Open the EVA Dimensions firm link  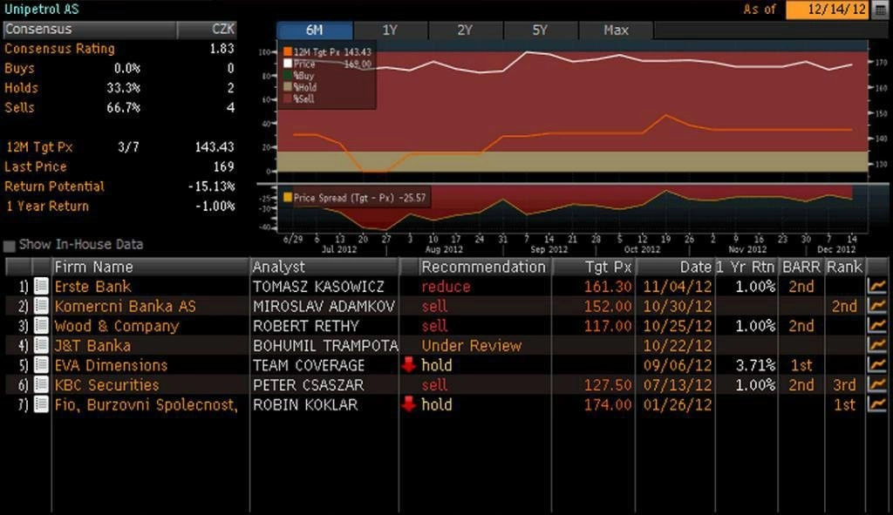click(111, 365)
